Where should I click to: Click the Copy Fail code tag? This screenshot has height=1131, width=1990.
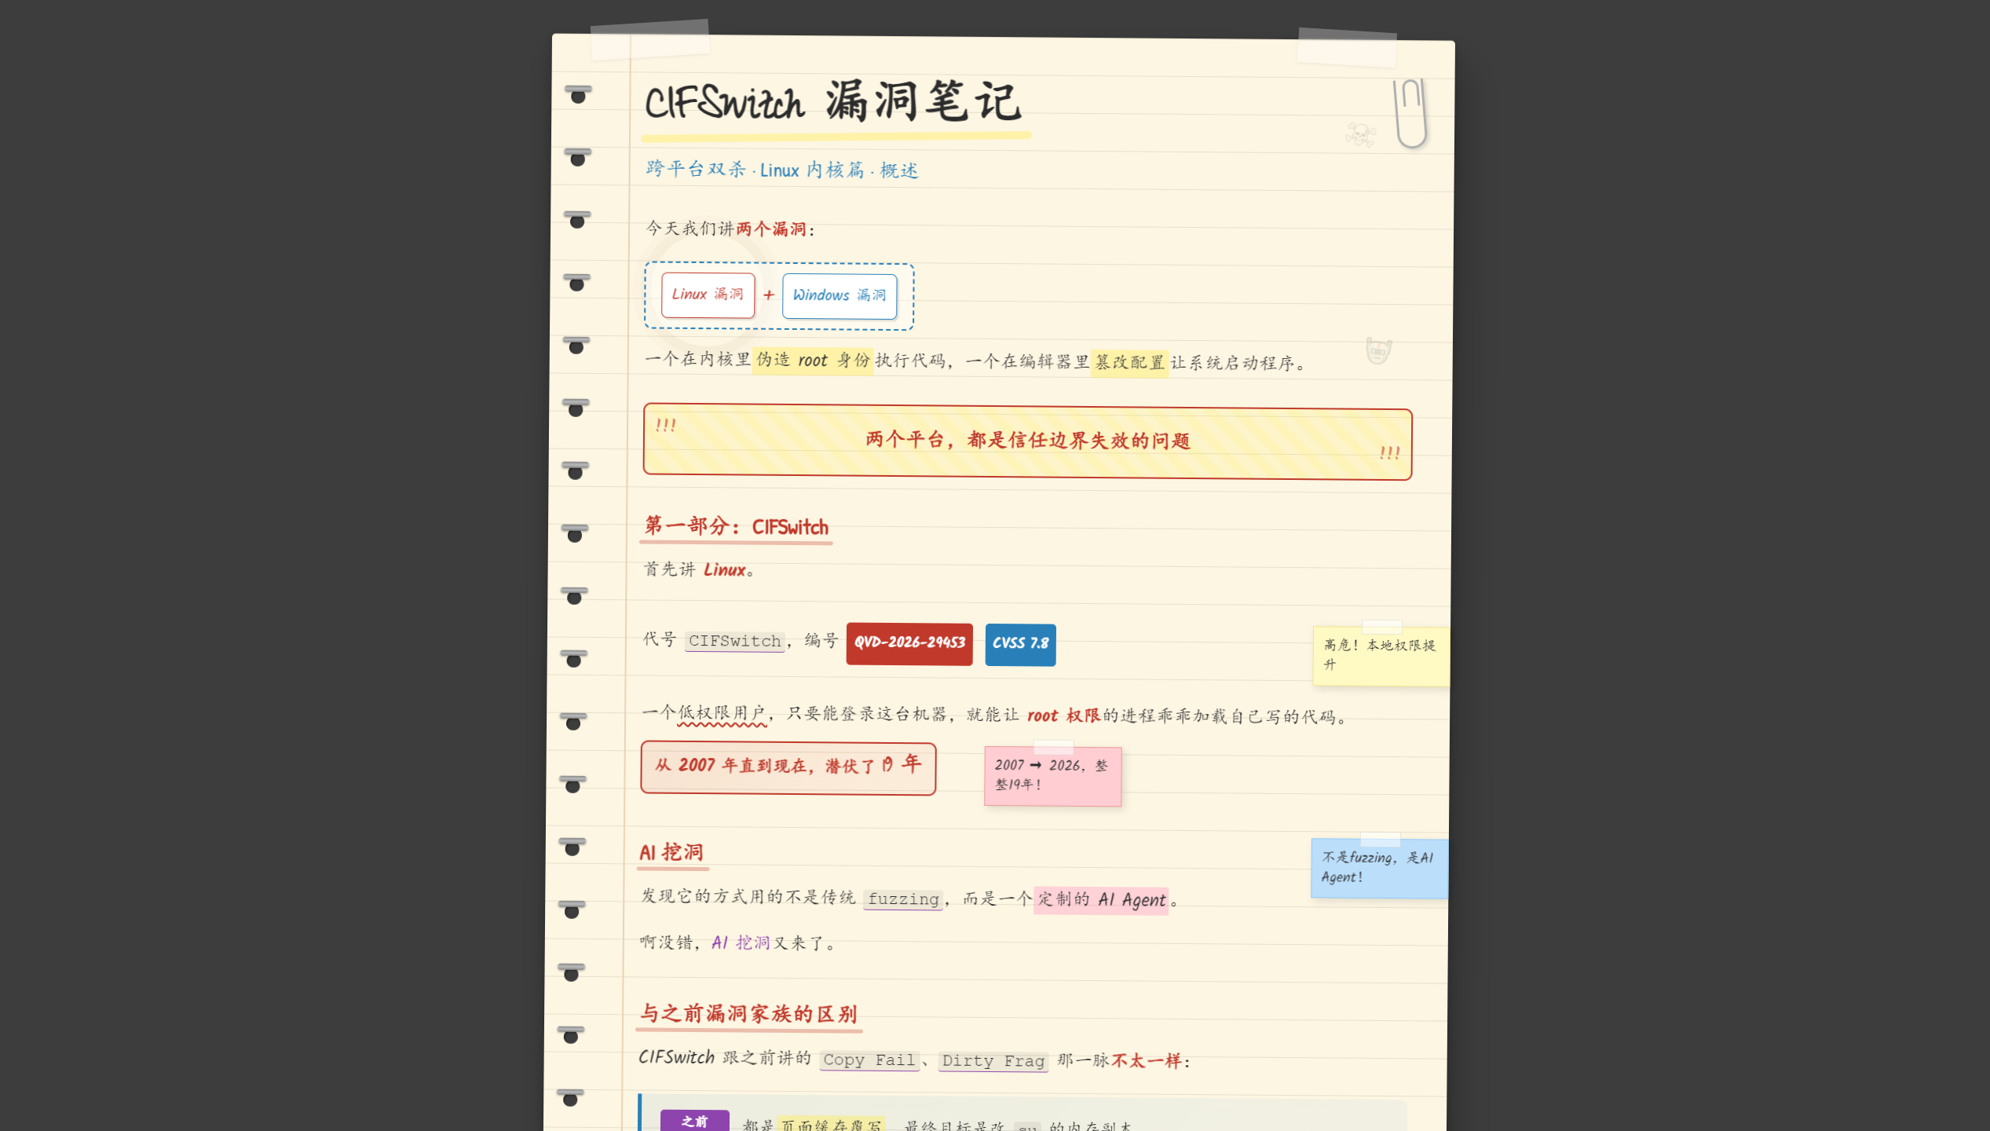[x=869, y=1060]
